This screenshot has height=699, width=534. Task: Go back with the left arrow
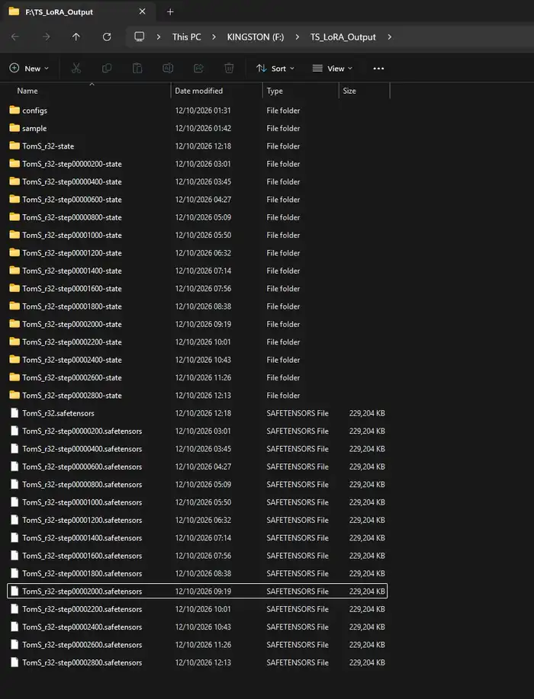point(15,37)
